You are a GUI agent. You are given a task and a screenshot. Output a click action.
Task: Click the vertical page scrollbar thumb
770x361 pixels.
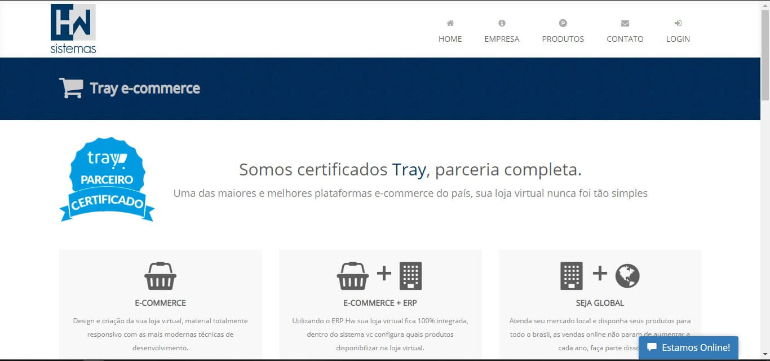(765, 55)
